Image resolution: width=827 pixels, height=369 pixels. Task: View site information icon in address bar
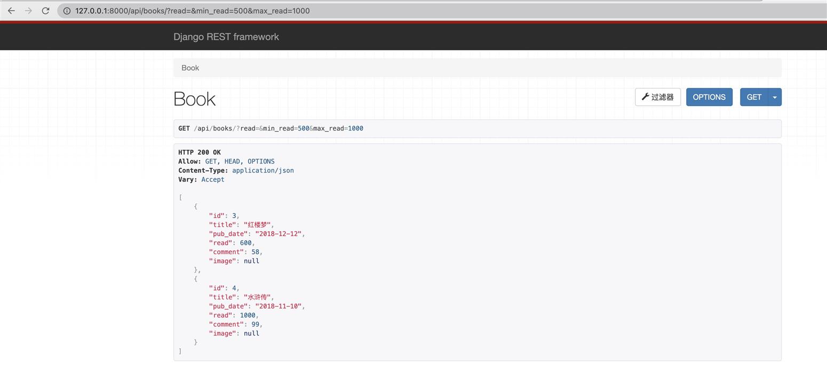point(67,11)
